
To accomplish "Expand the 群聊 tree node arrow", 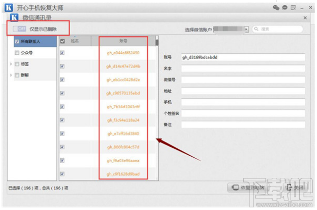I will (11, 75).
